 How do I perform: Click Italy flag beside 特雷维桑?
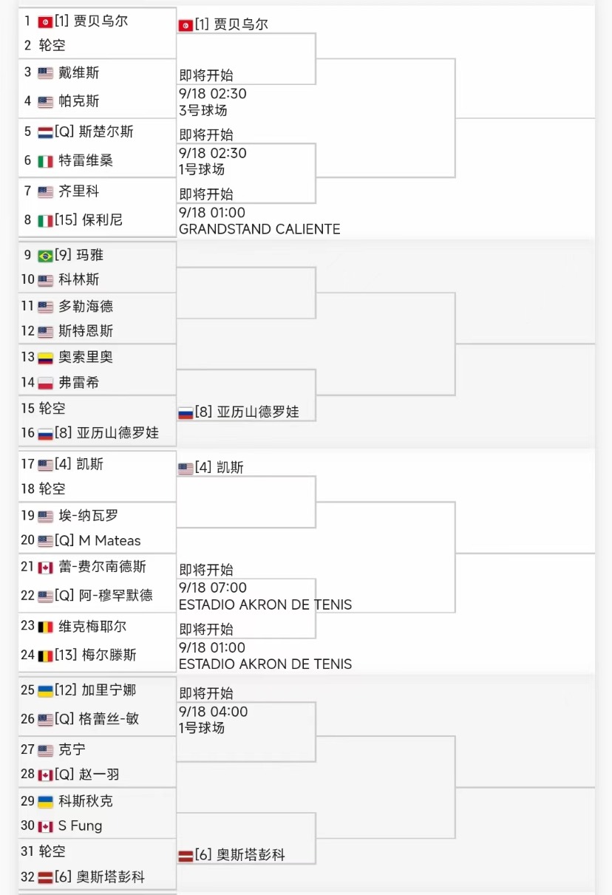45,161
